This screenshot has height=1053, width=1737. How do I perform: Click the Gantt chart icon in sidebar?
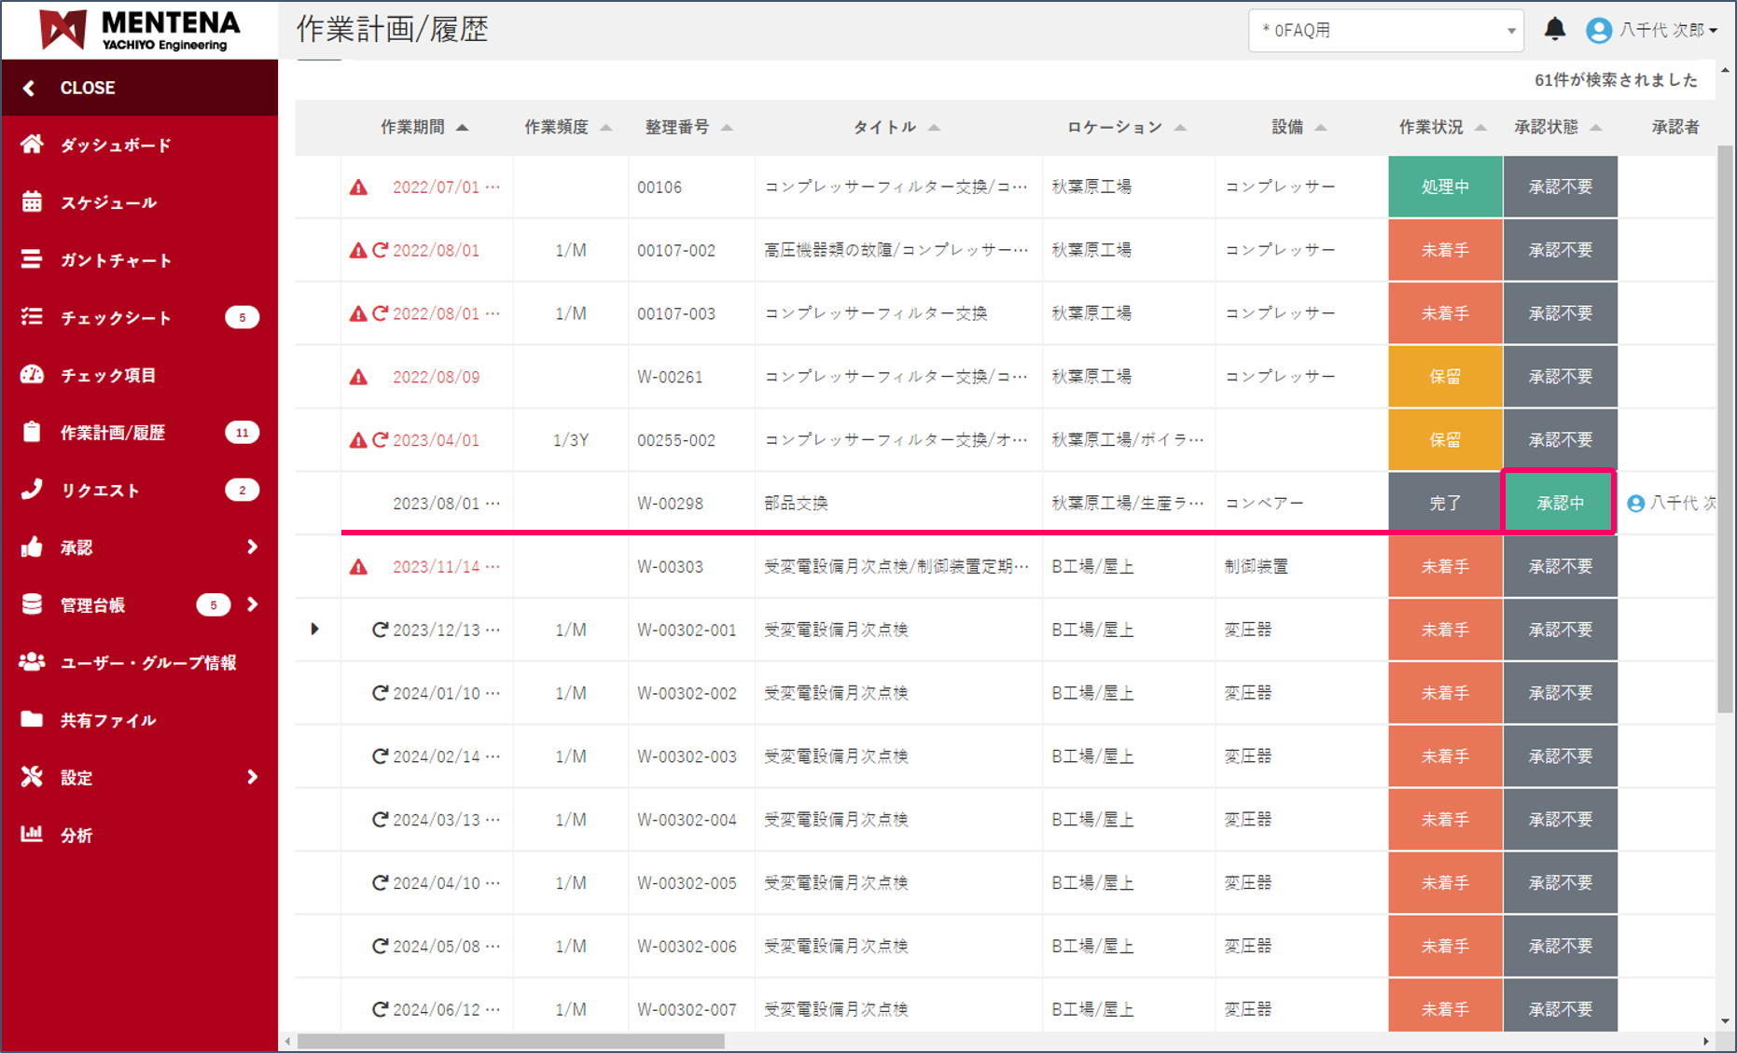[x=32, y=260]
